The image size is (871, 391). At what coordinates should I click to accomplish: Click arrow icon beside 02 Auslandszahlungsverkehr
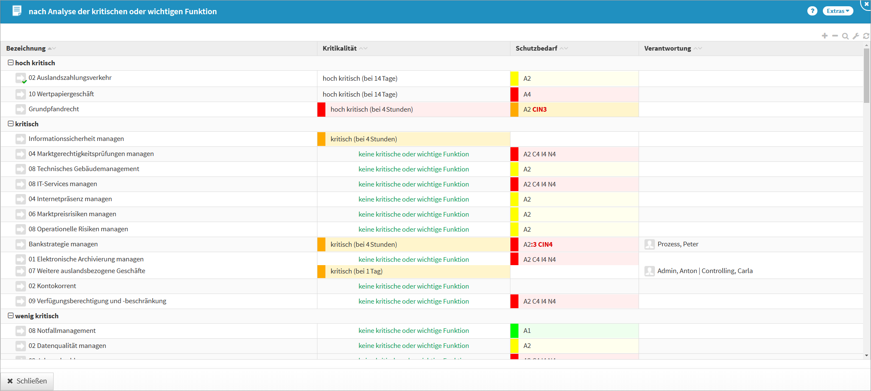[x=21, y=78]
